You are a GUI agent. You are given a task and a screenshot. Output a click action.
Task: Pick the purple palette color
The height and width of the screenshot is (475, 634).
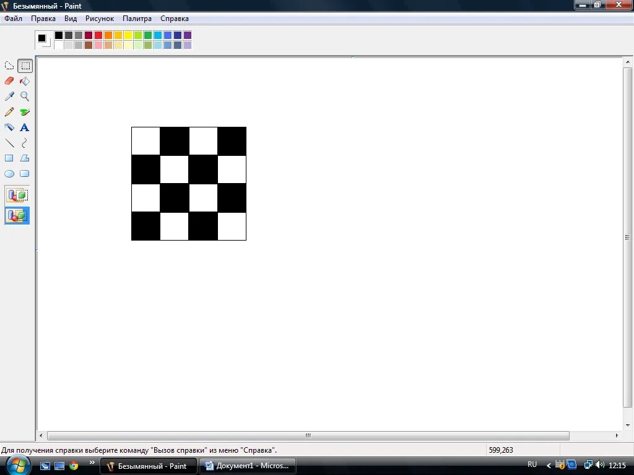(188, 35)
